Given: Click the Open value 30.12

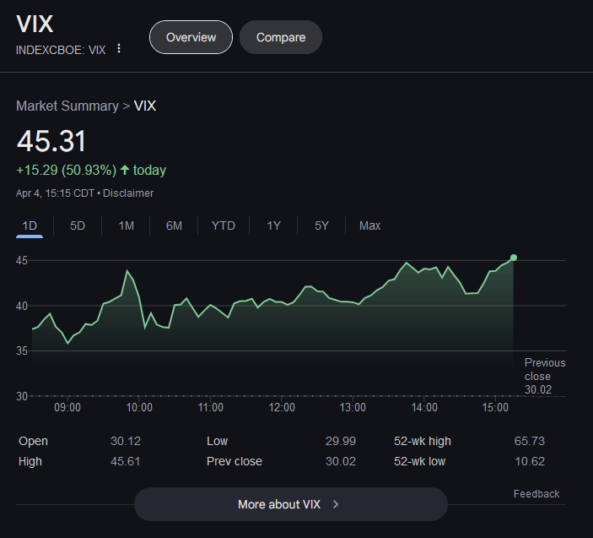Looking at the screenshot, I should click(x=126, y=441).
